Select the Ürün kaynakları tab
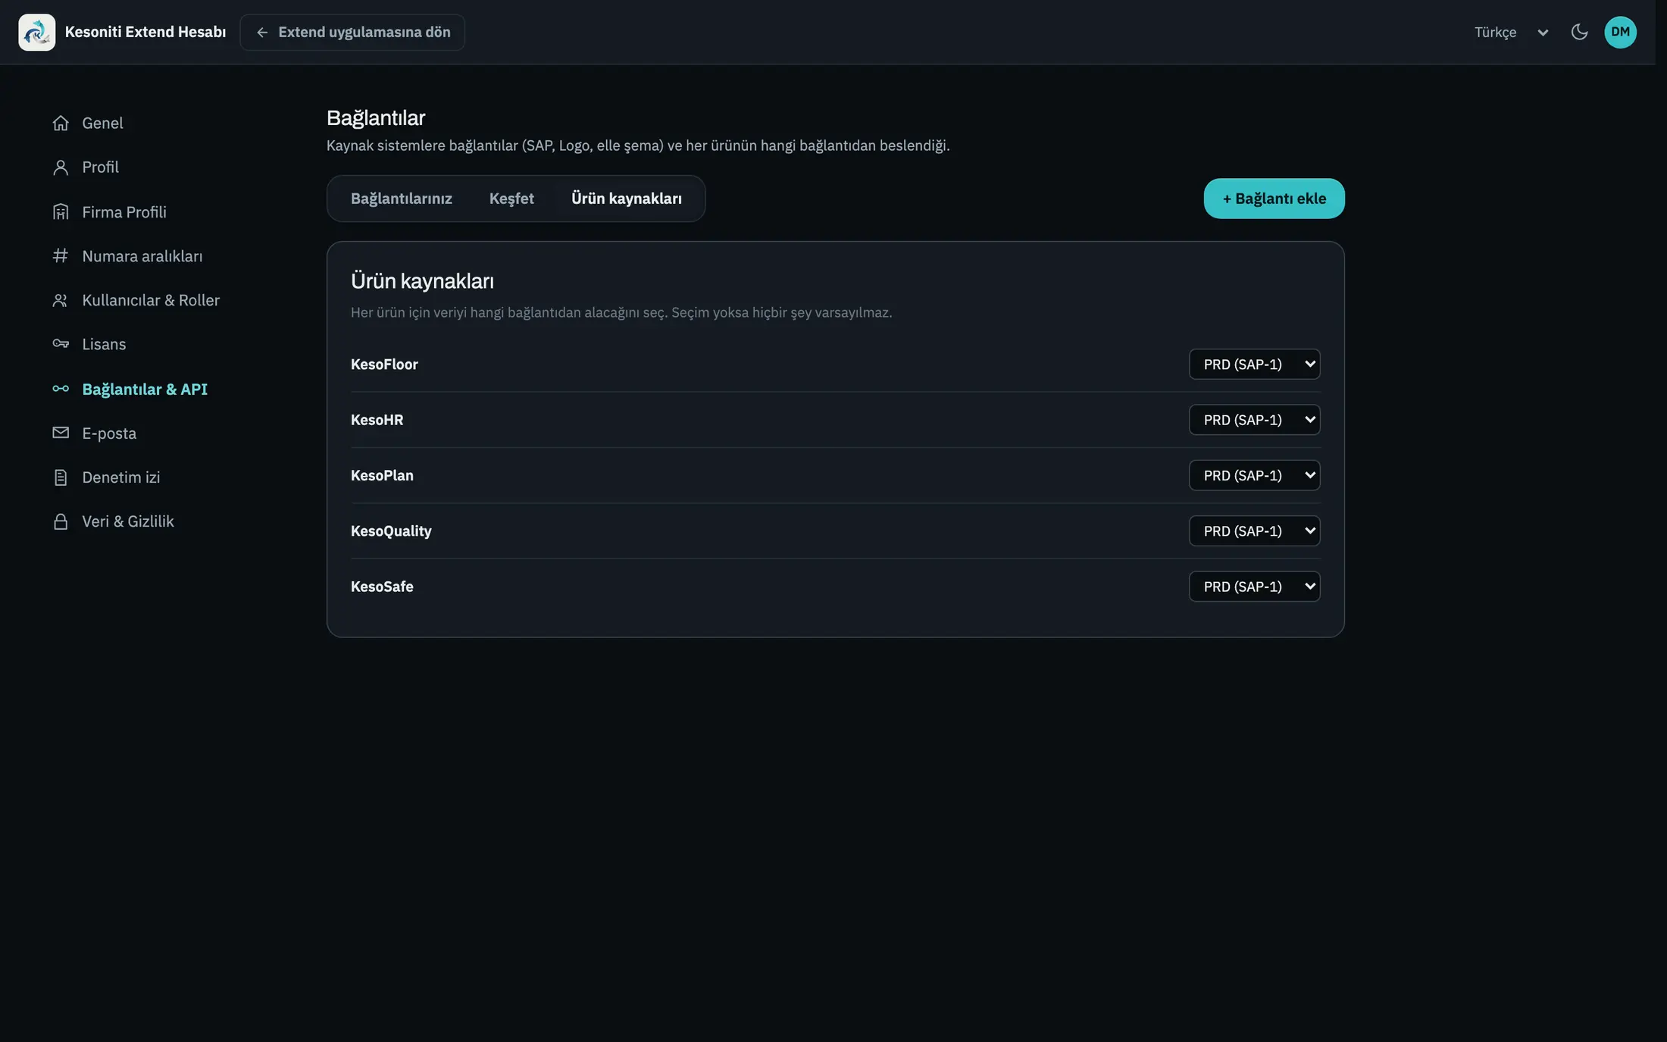 (626, 199)
